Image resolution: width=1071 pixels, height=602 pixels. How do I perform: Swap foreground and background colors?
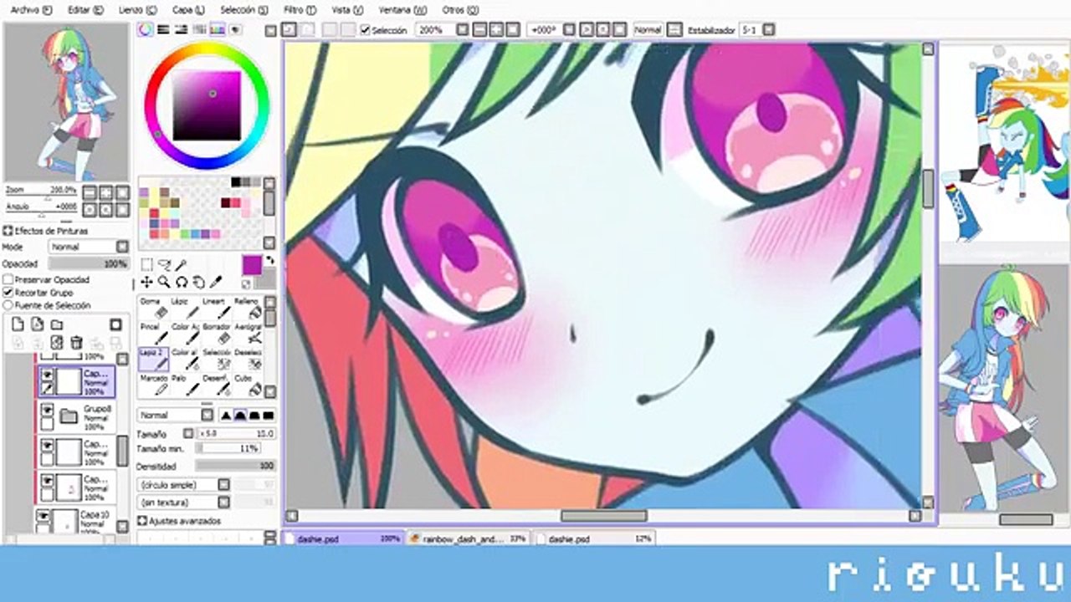(269, 262)
